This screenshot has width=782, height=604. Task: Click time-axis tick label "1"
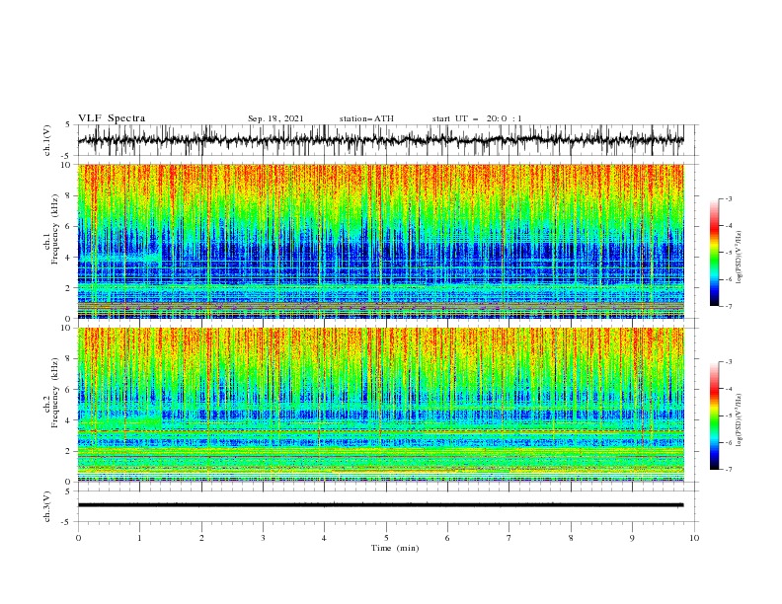(x=139, y=538)
